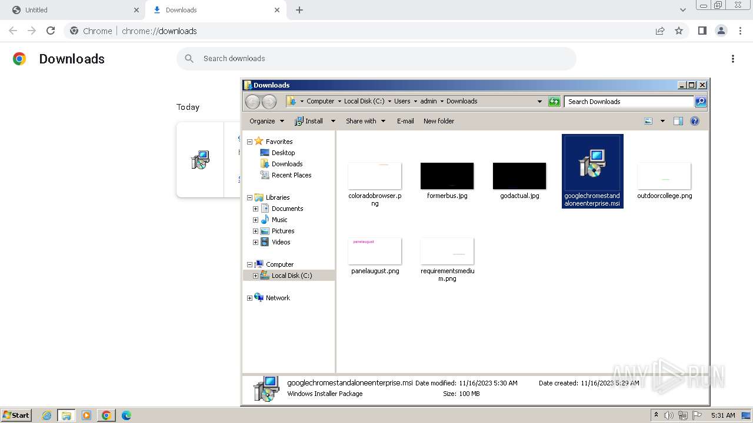Open Organize menu in Explorer

(266, 121)
